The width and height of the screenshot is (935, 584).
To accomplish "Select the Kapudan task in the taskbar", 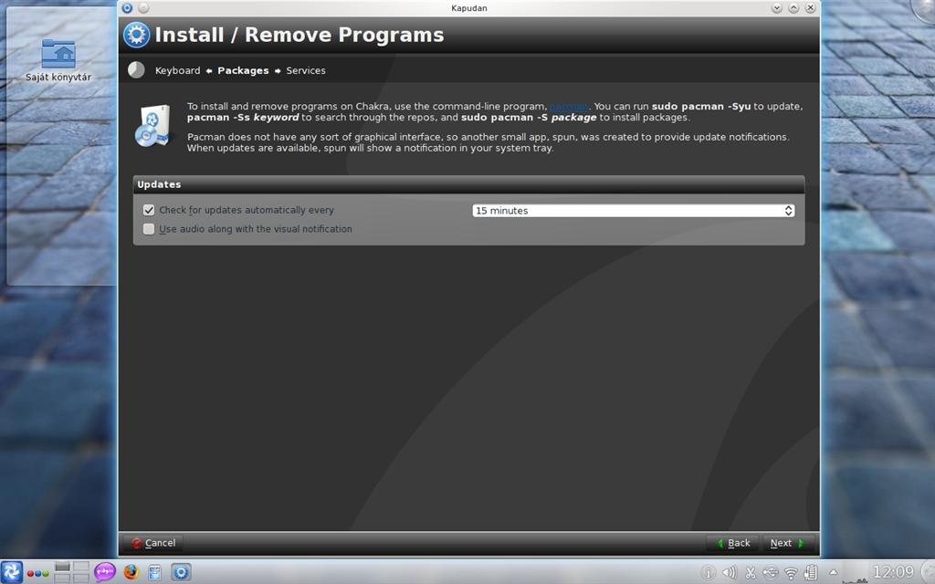I will click(182, 573).
